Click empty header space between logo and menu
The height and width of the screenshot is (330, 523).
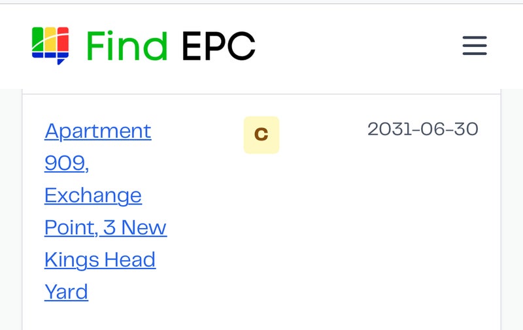point(360,46)
